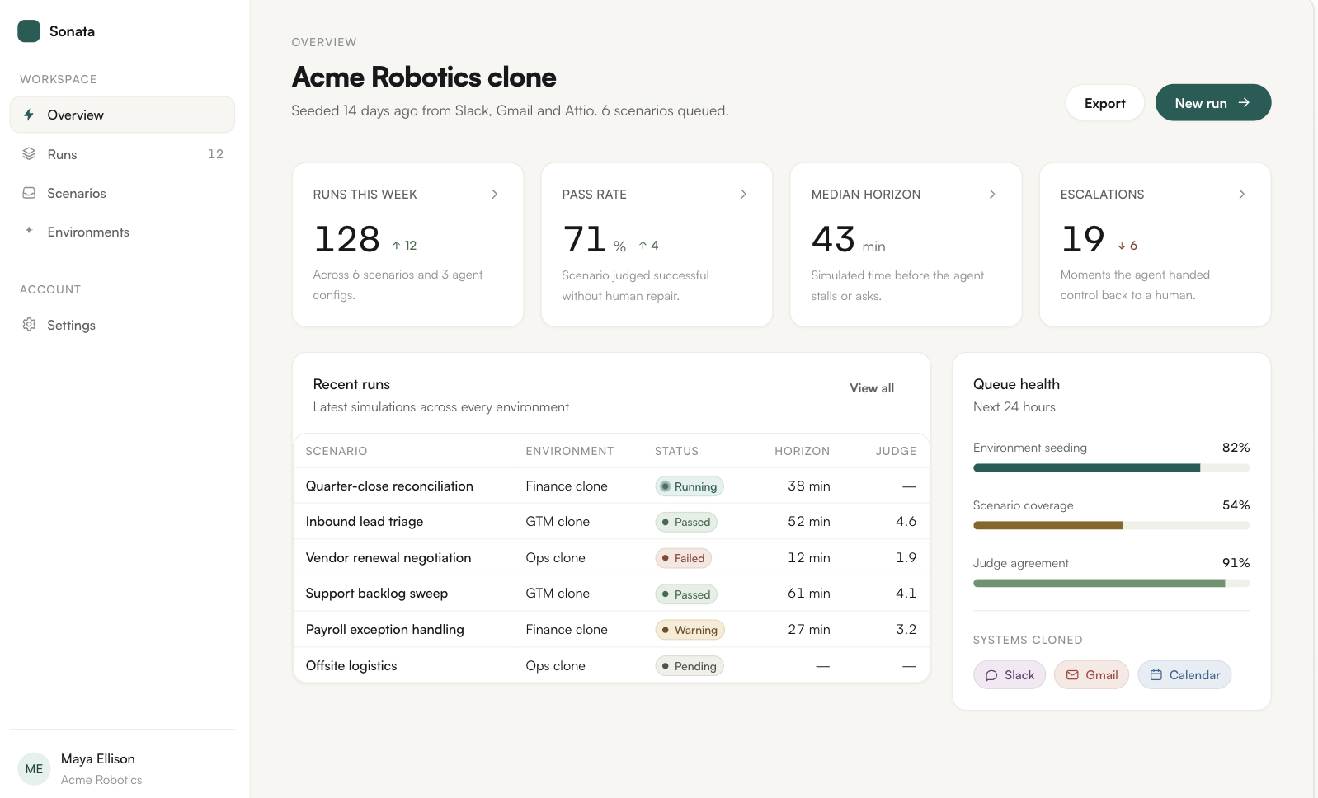Click judge score 1.9

906,558
